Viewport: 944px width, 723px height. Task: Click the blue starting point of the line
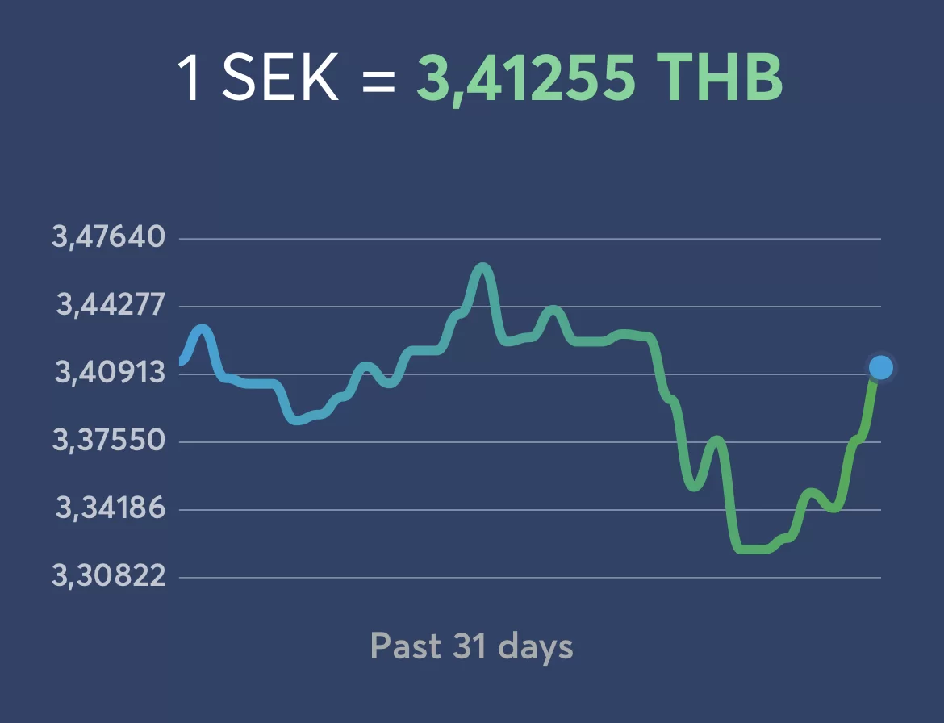[182, 361]
